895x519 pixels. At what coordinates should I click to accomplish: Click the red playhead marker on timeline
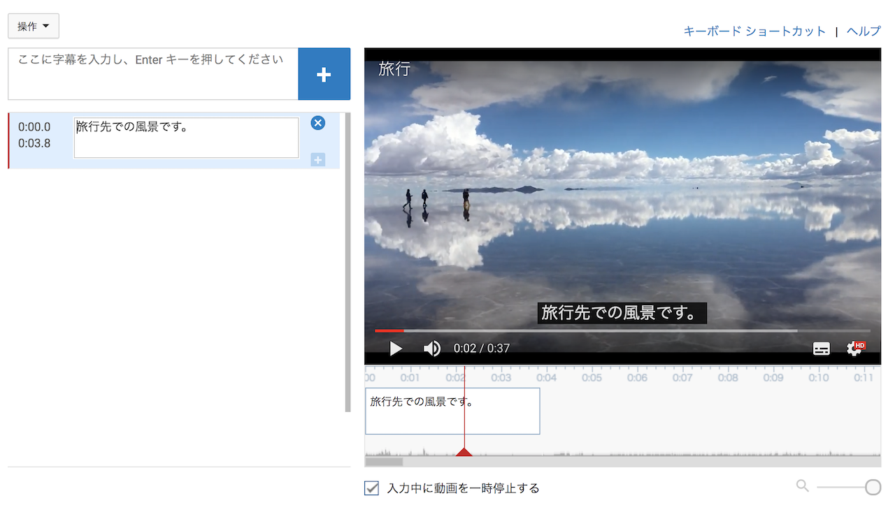464,452
